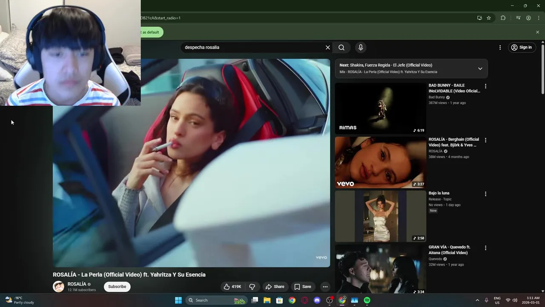
Task: Open Chrome three-dot menu
Action: (538, 18)
